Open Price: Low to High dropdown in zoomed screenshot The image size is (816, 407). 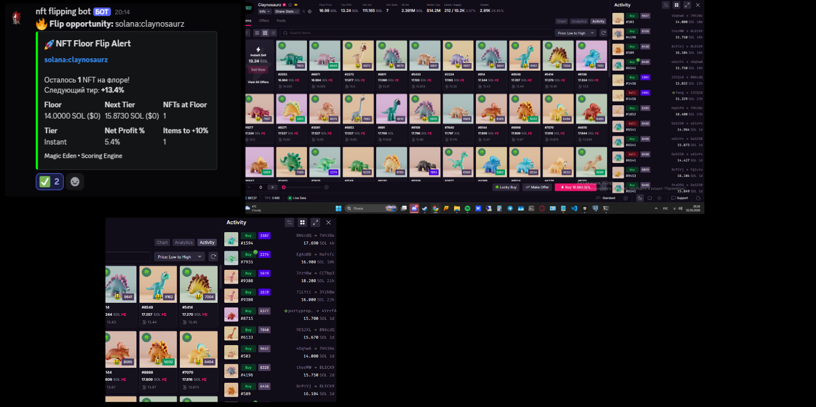[179, 256]
